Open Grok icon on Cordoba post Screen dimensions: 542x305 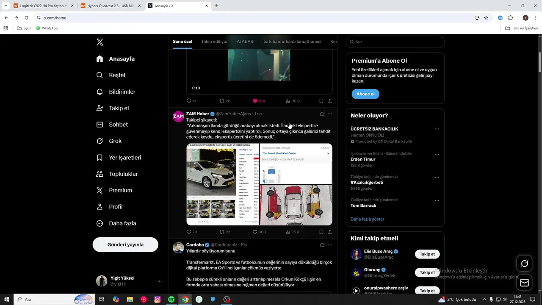322,245
